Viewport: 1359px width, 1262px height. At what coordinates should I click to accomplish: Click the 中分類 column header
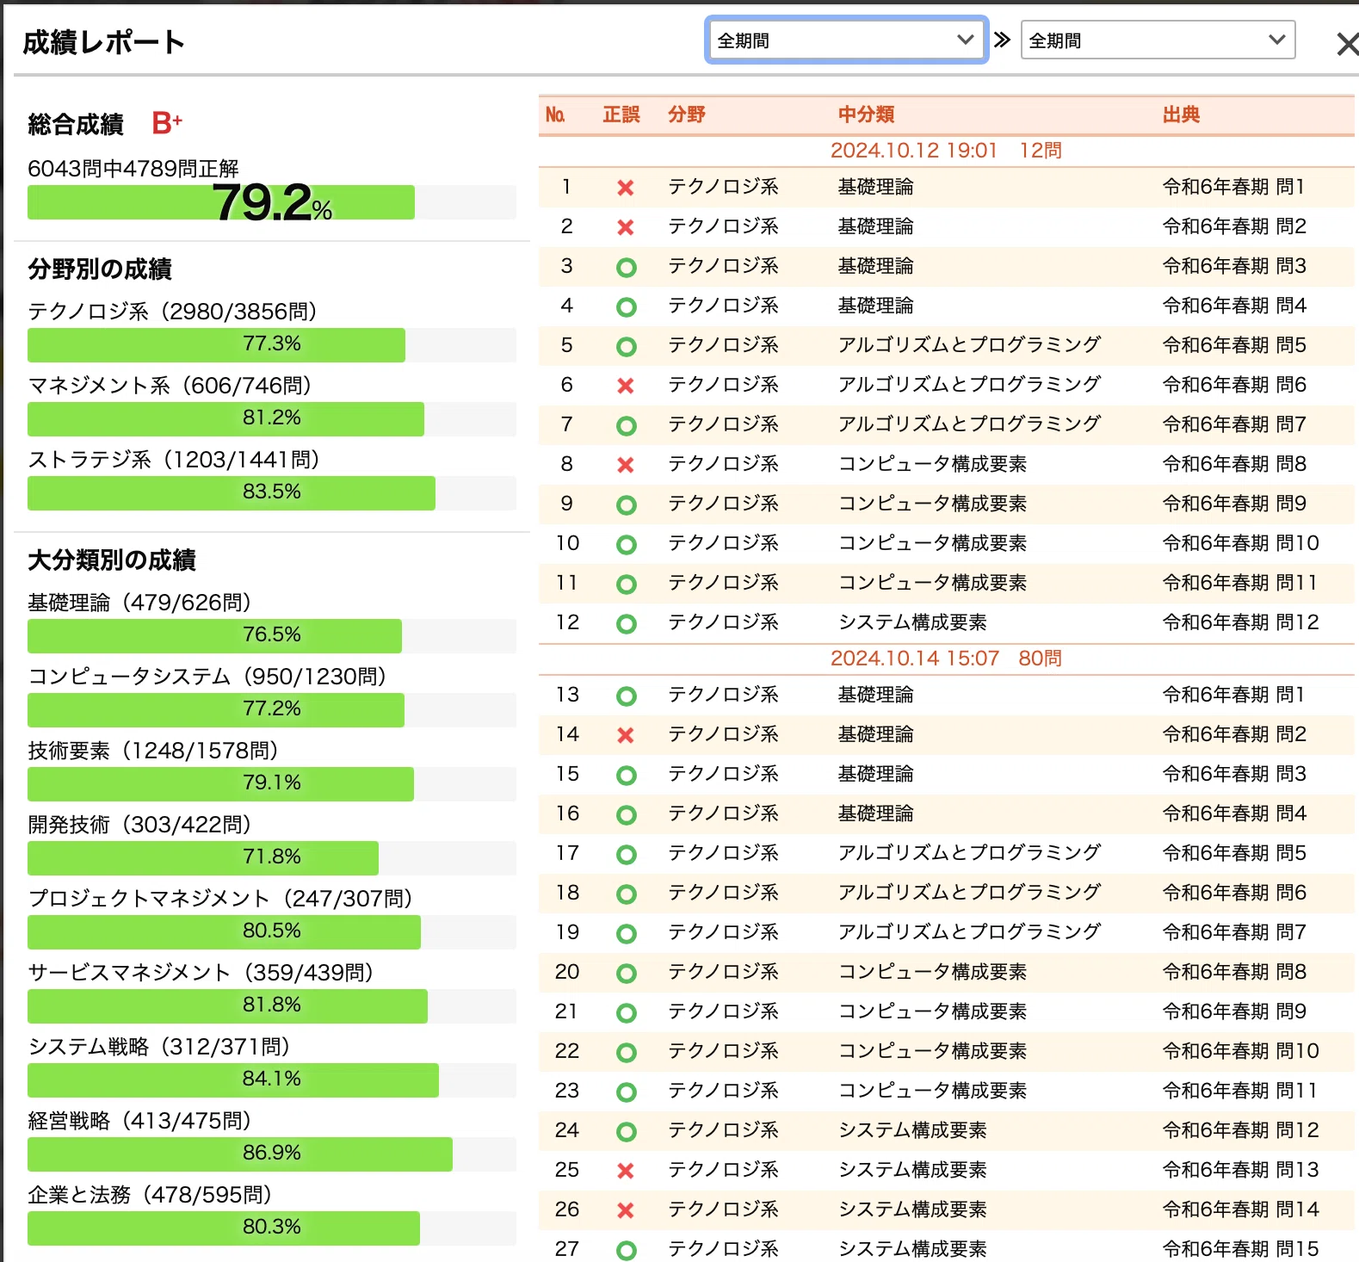(867, 114)
